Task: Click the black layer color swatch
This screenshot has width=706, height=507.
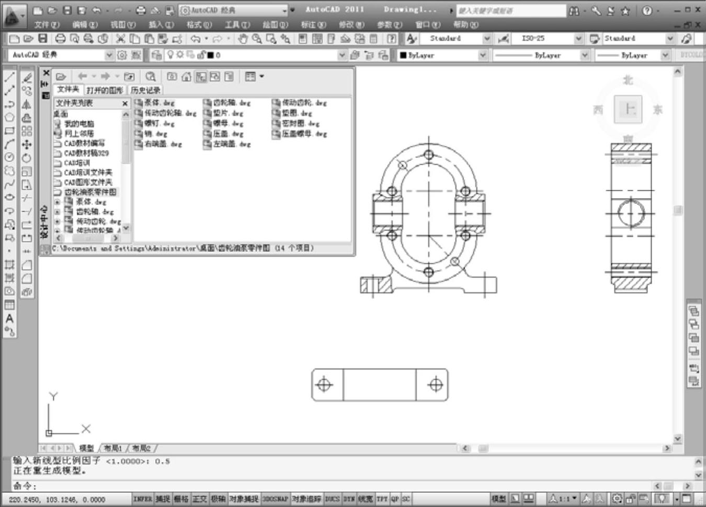Action: tap(210, 55)
